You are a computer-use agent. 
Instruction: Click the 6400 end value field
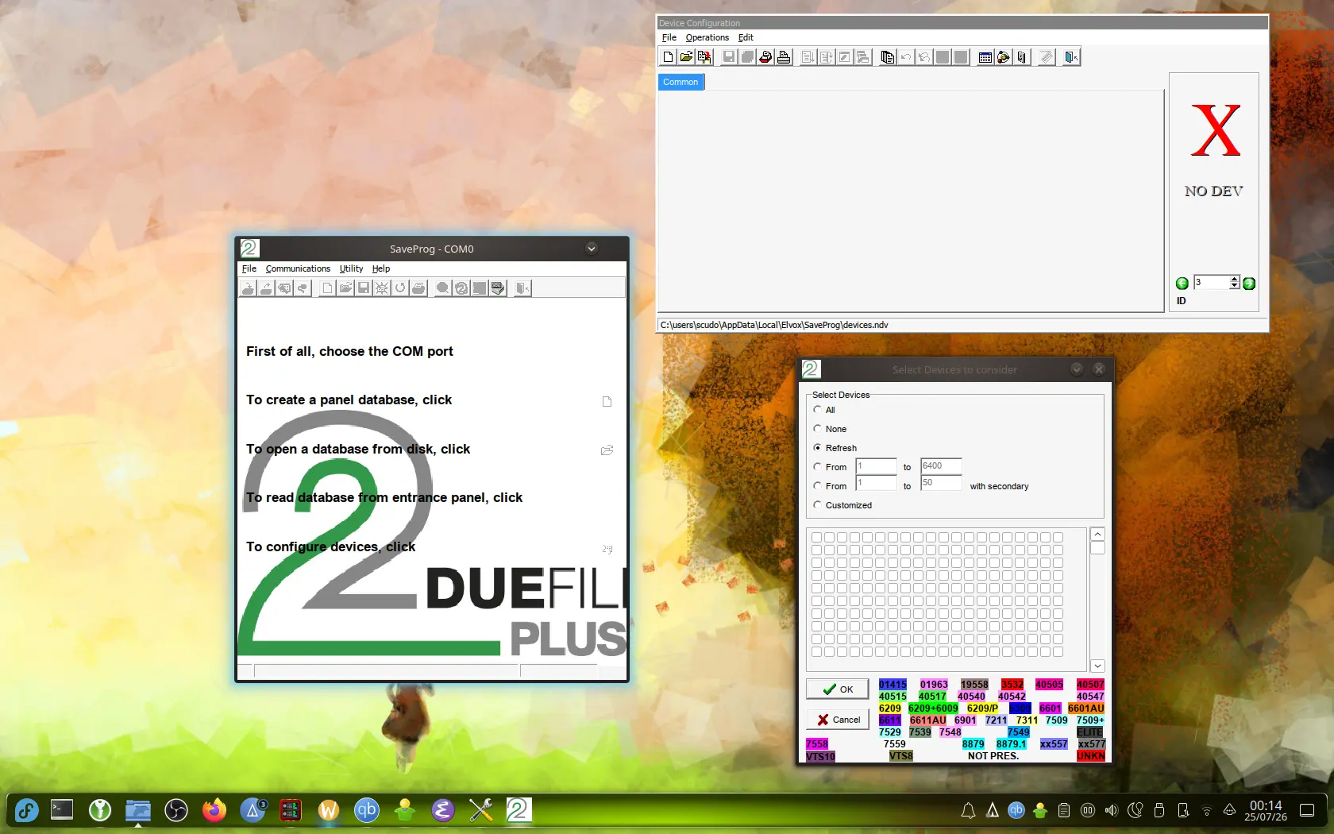941,466
